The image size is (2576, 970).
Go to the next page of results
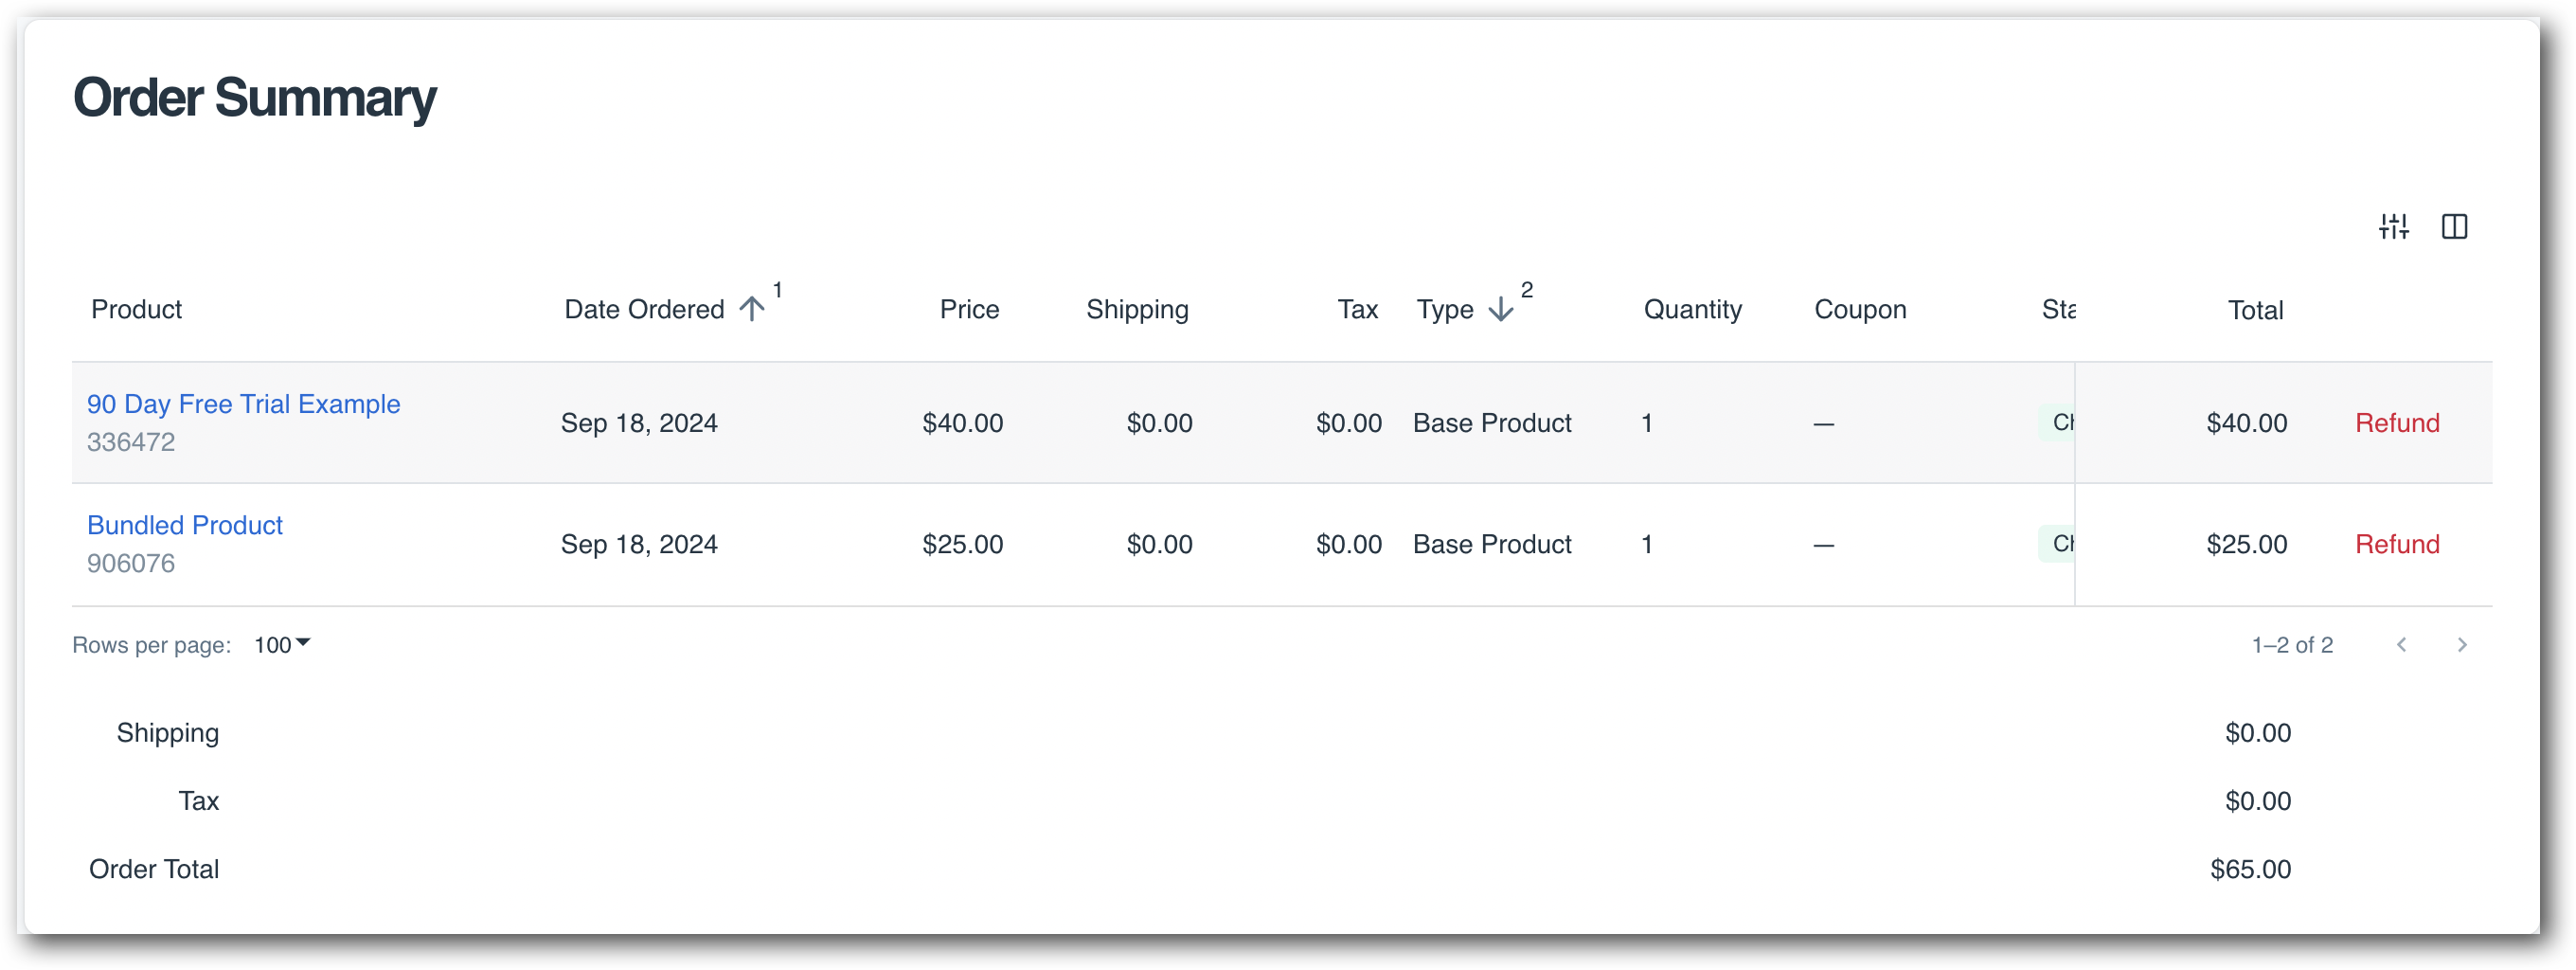pyautogui.click(x=2462, y=645)
